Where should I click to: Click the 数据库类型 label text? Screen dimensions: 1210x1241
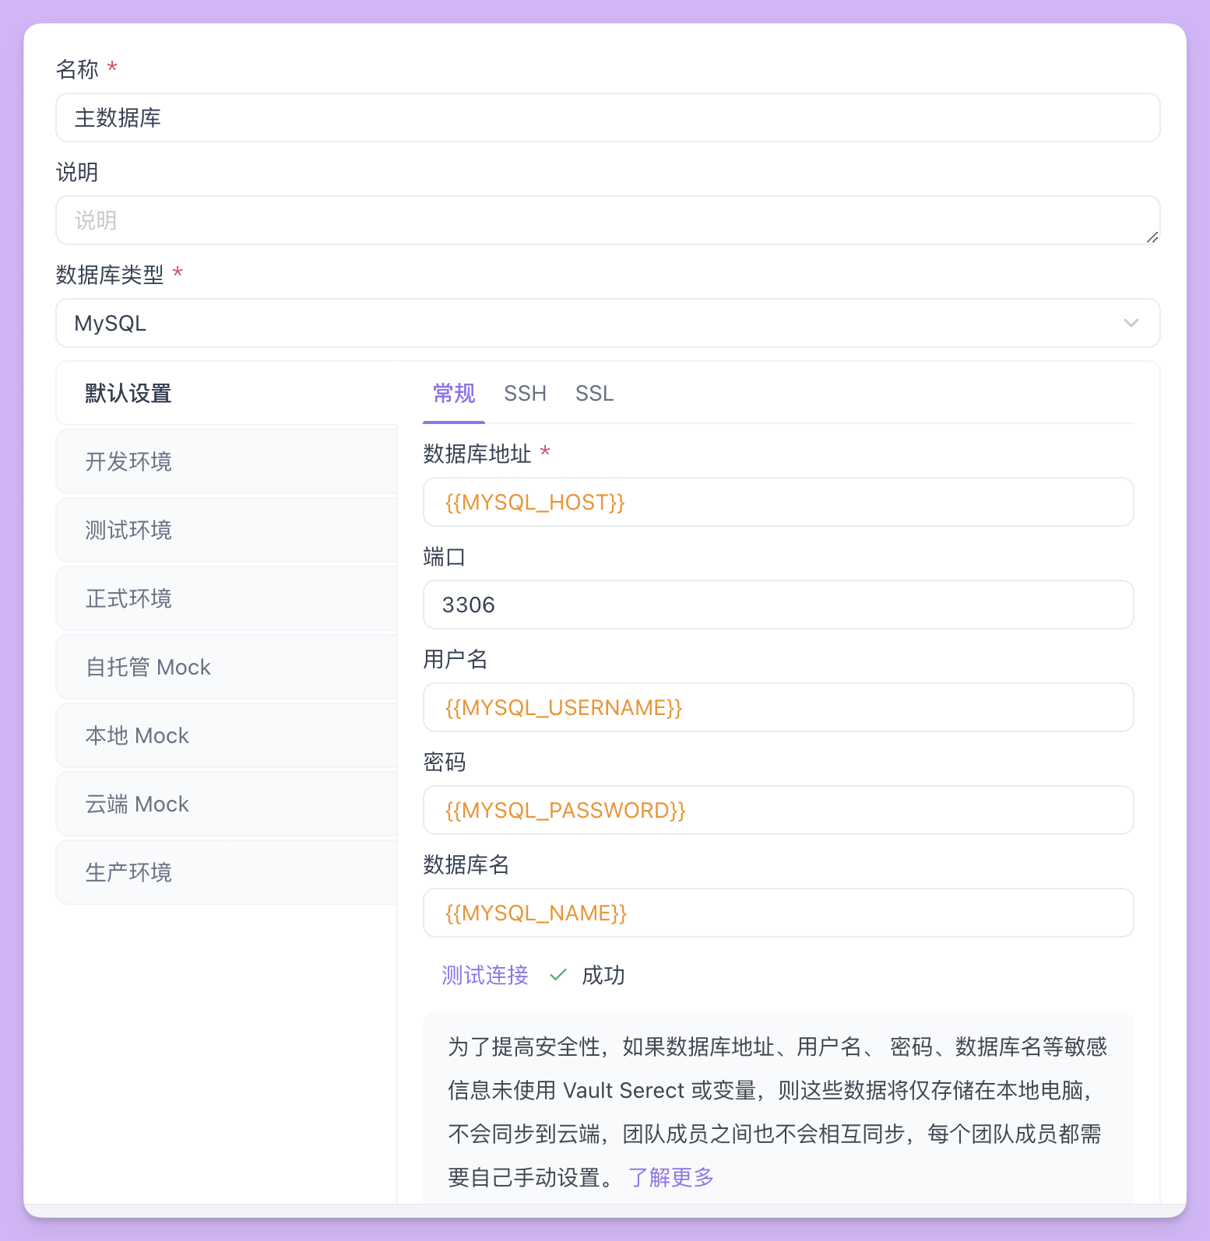[x=110, y=275]
